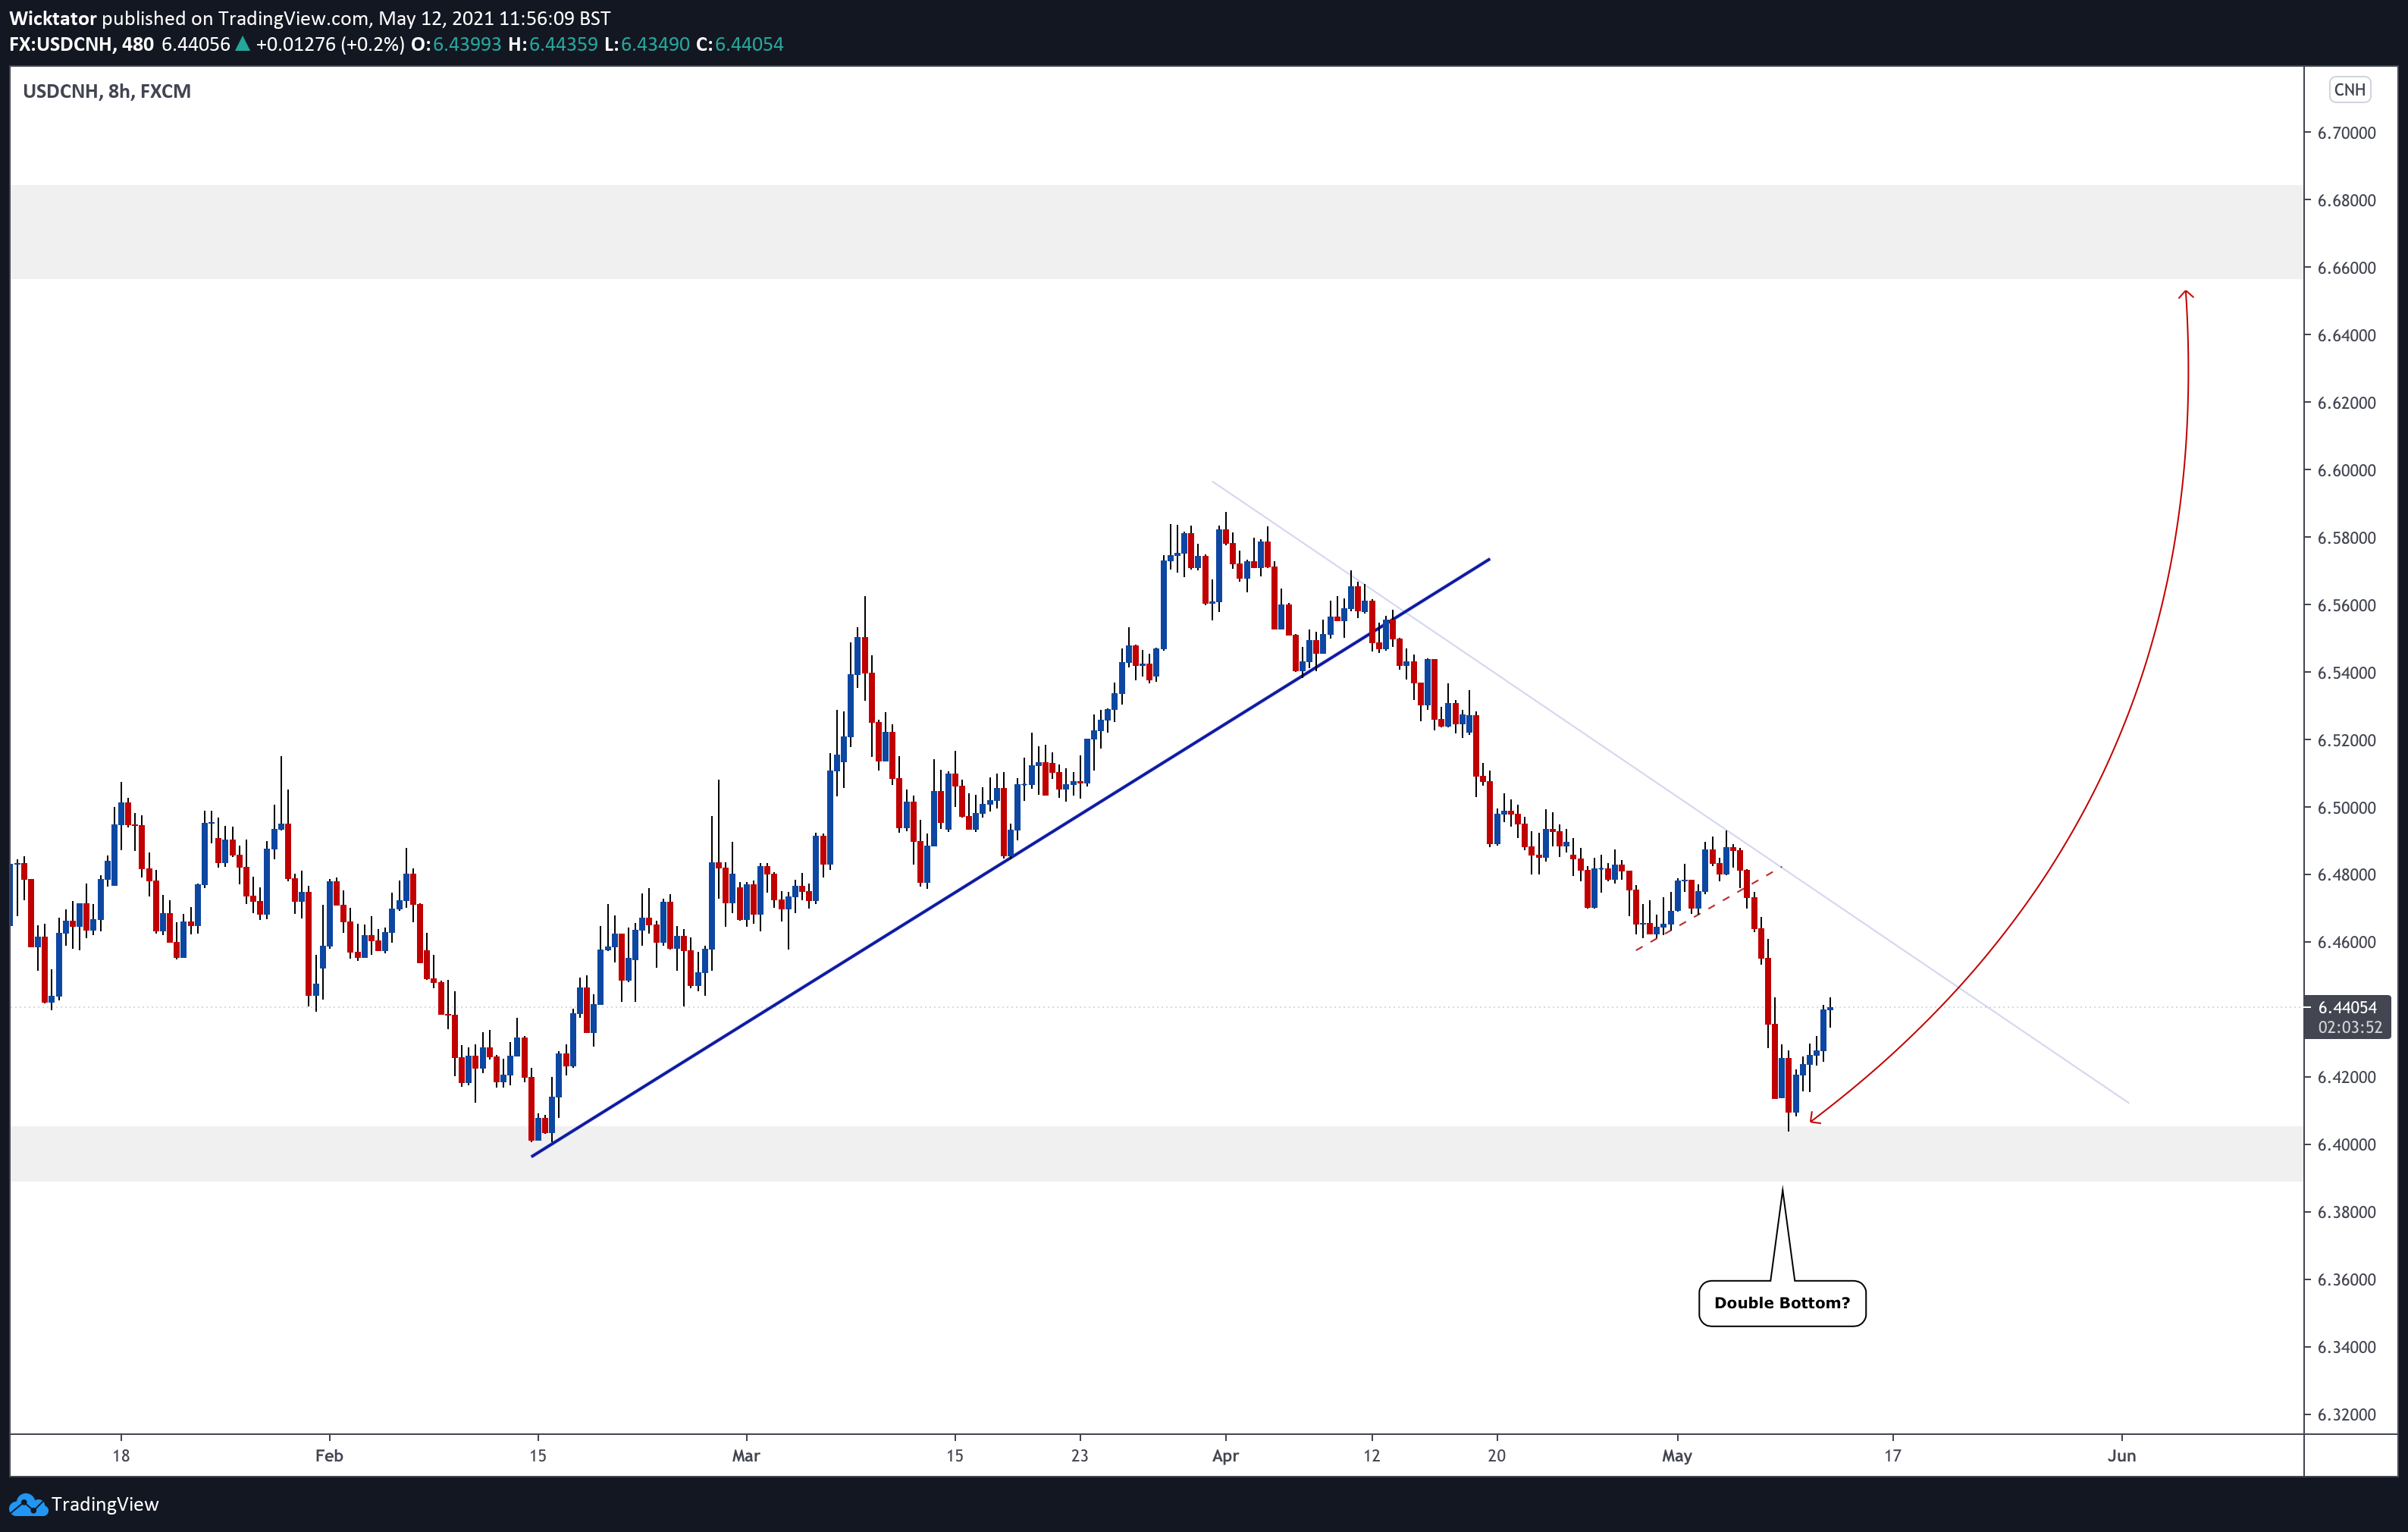Click the low value L:6.43490
This screenshot has width=2408, height=1532.
click(x=647, y=44)
